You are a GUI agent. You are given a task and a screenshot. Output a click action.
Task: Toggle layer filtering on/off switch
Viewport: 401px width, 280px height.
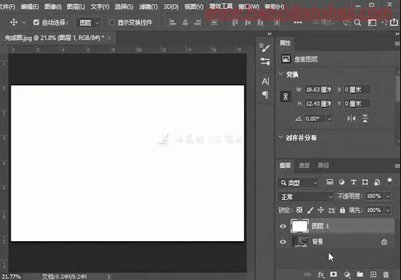[390, 182]
